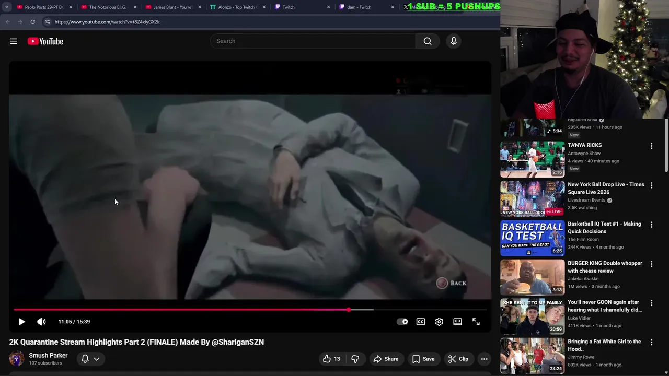Mute the video volume speaker icon
The height and width of the screenshot is (376, 669).
(x=41, y=322)
